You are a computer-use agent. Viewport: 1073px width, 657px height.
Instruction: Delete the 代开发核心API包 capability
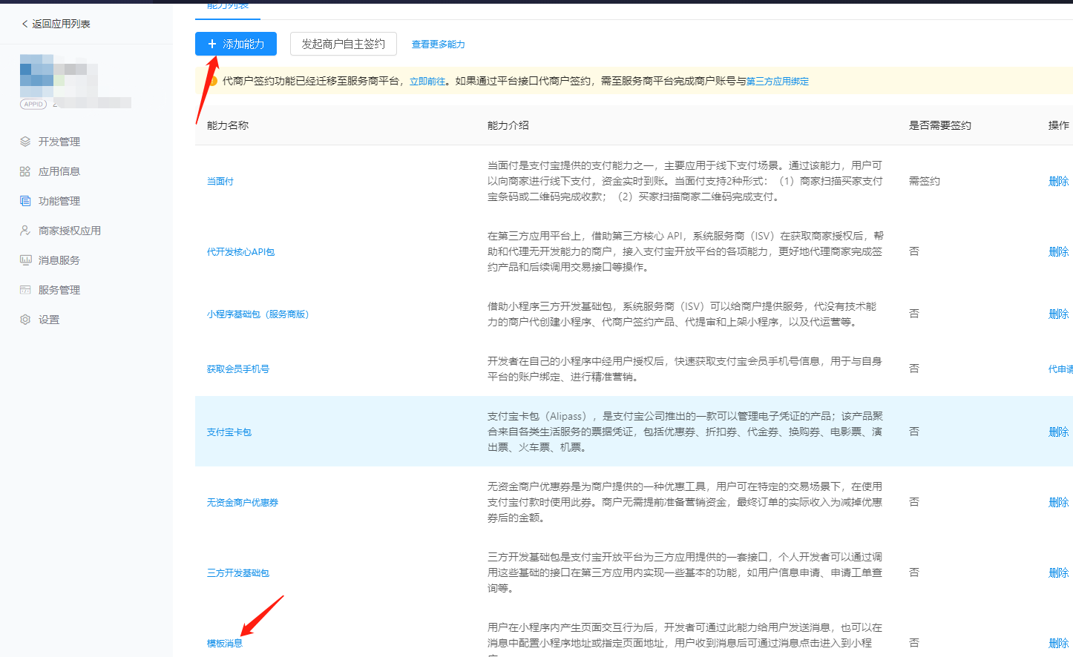(x=1059, y=251)
